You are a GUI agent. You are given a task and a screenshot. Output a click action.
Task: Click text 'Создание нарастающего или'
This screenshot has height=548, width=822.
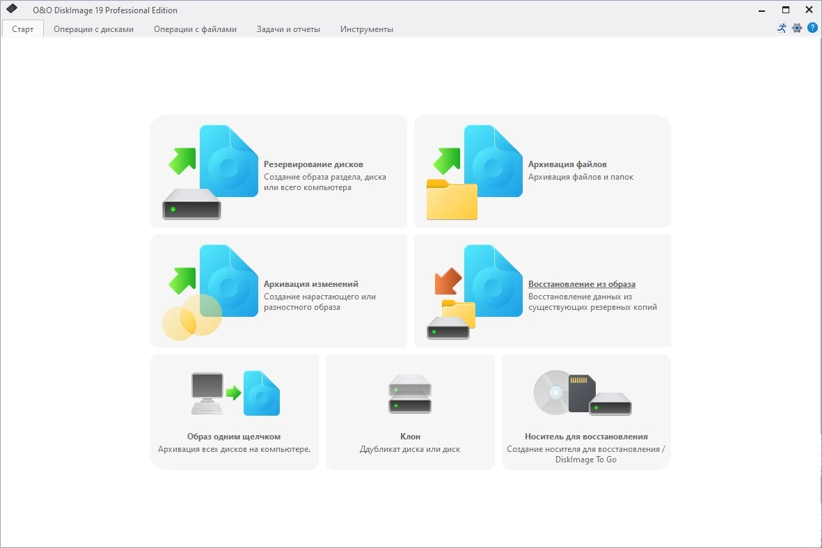point(319,297)
